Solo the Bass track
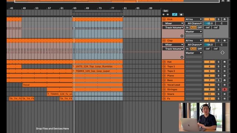 point(218,80)
